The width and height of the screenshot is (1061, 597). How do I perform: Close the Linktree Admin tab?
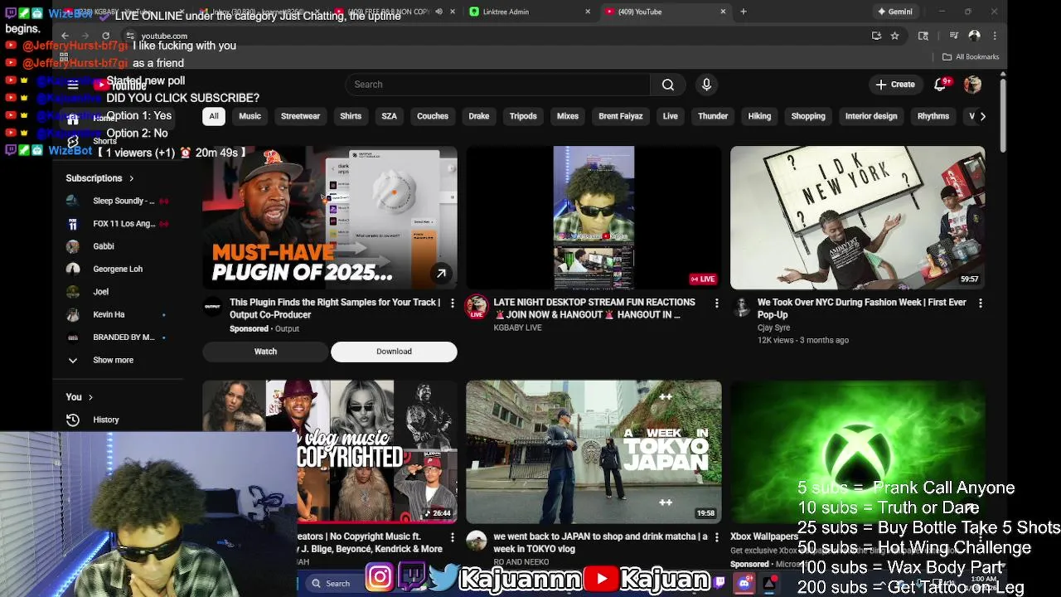588,12
